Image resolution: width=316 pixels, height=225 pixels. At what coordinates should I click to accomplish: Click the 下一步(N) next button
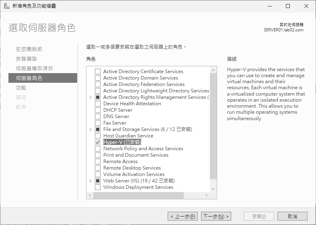[216, 216]
